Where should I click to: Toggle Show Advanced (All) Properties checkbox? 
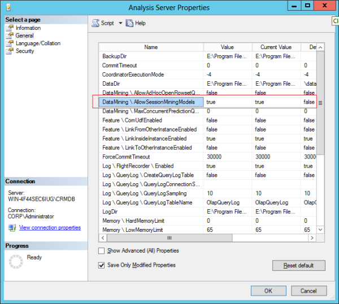[x=101, y=251]
